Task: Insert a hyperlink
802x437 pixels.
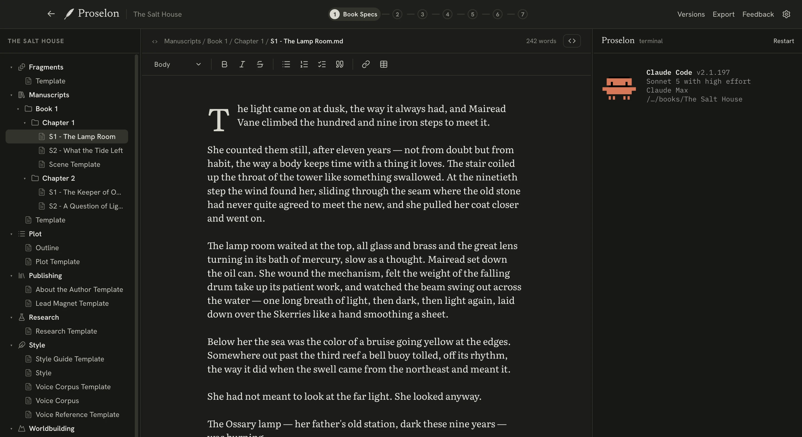Action: [366, 64]
